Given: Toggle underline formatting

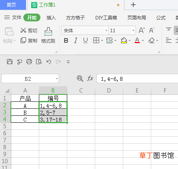Looking at the screenshot, I should 86,41.
